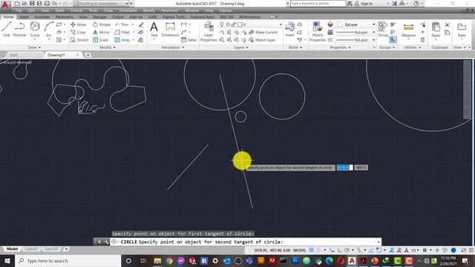The image size is (475, 267).
Task: Select the Stretch tool
Action: (79, 39)
